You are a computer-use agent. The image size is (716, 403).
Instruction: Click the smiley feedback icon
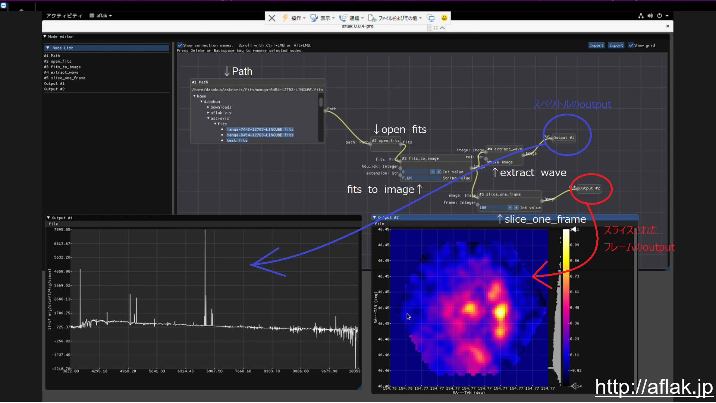coord(444,18)
